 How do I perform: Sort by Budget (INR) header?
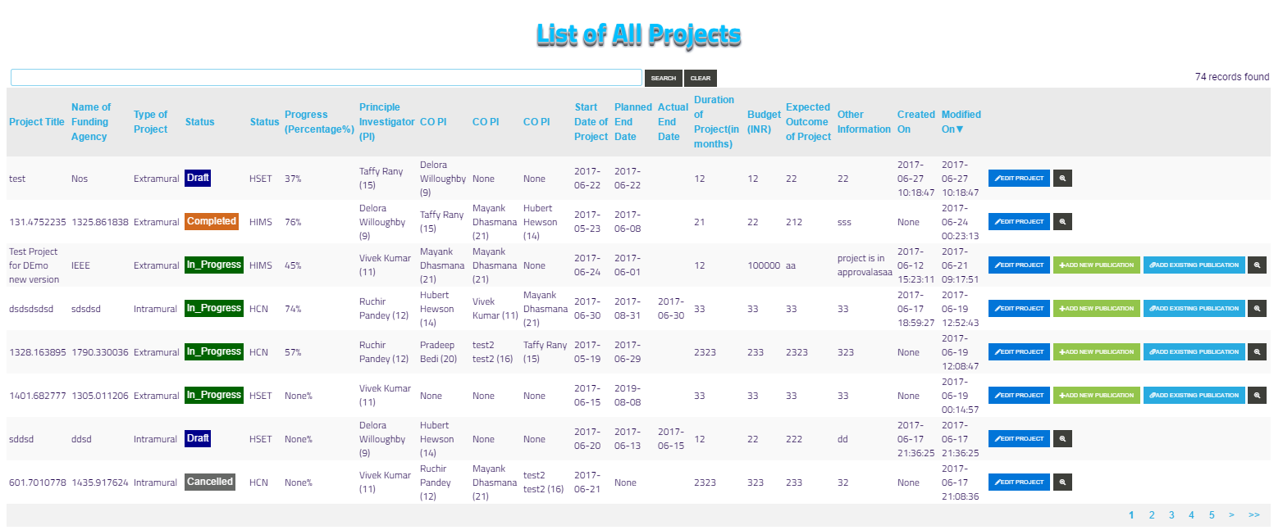(764, 122)
